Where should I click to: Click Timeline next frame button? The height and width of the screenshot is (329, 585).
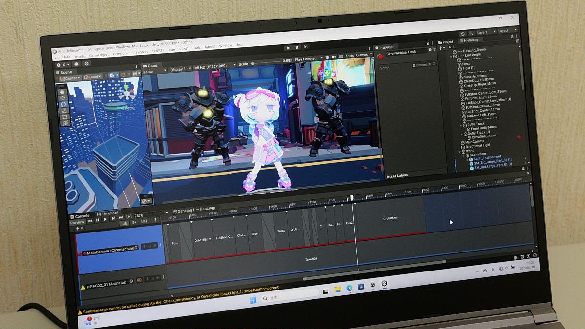(113, 218)
